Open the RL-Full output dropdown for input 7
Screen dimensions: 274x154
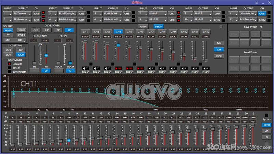pyautogui.click(x=158, y=14)
